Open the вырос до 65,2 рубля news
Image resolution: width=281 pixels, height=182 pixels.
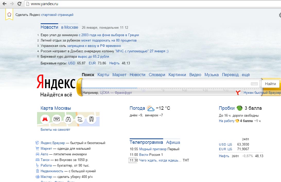93,56
